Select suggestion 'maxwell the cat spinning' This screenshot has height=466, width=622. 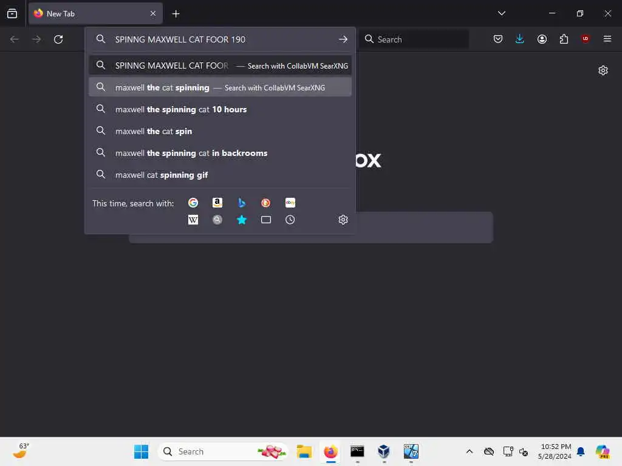(x=220, y=87)
